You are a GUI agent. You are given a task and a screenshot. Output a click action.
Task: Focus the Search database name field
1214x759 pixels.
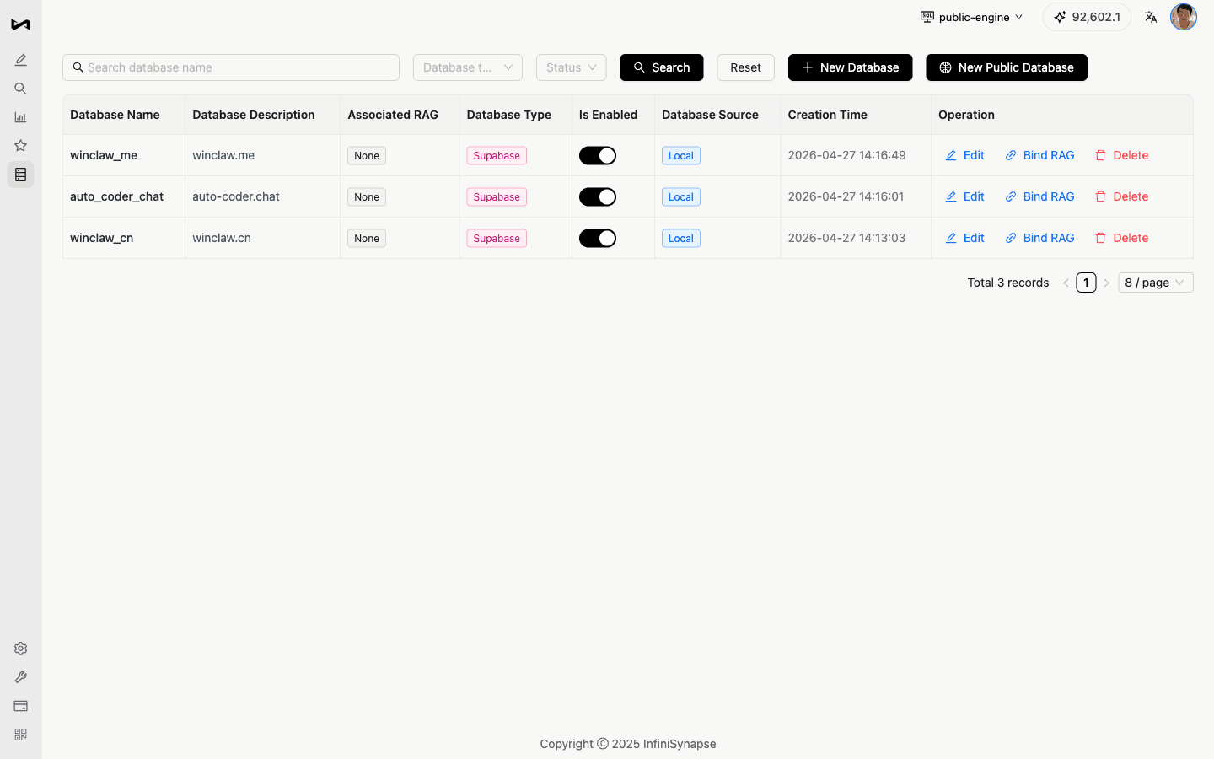tap(231, 67)
